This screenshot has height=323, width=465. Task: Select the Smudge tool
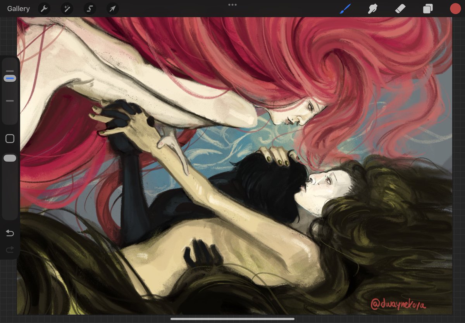[372, 9]
